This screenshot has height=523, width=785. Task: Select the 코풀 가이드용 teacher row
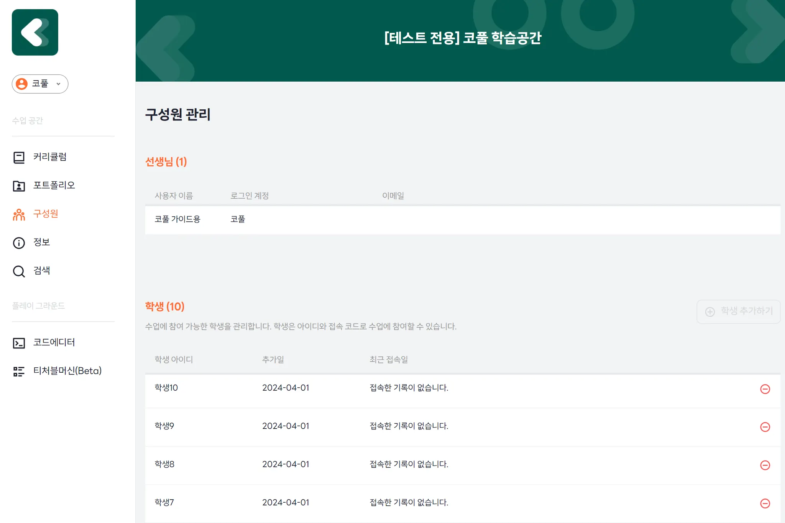(463, 220)
